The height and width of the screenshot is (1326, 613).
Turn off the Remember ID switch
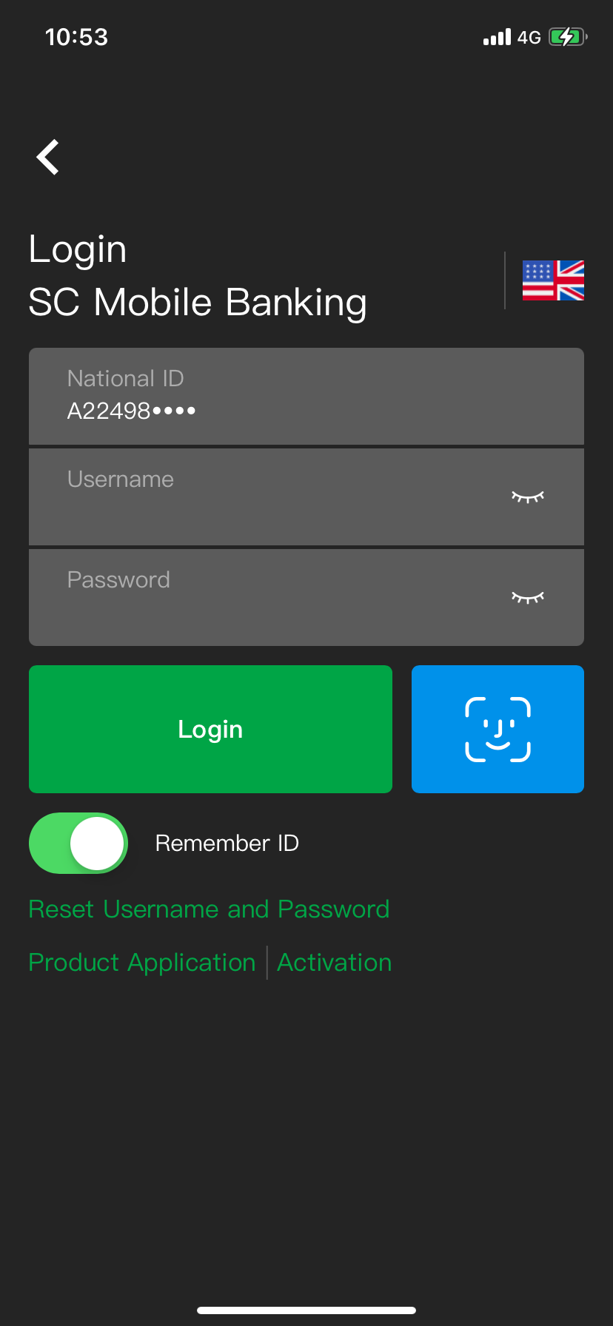tap(78, 844)
